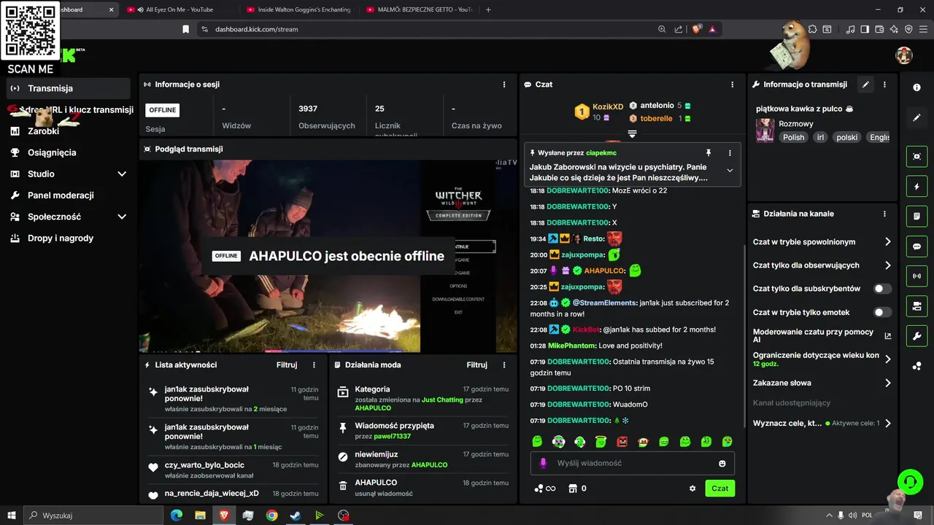
Task: Open Moderowanie czatu przy pomocy AI link
Action: [x=822, y=335]
